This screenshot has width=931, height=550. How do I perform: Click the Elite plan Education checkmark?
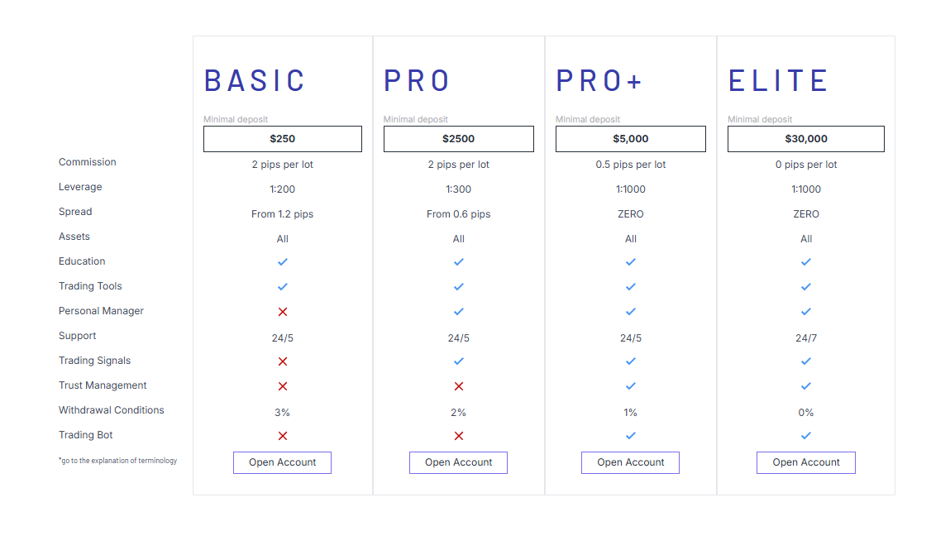[806, 262]
